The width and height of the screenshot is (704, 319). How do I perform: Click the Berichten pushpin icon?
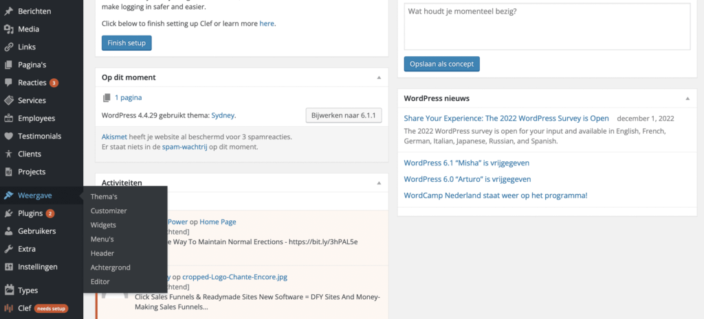(8, 11)
